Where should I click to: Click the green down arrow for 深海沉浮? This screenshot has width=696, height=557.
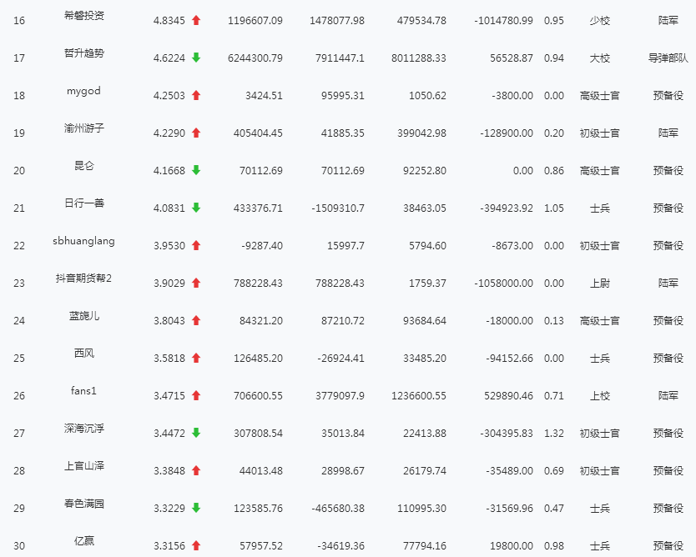tap(196, 433)
